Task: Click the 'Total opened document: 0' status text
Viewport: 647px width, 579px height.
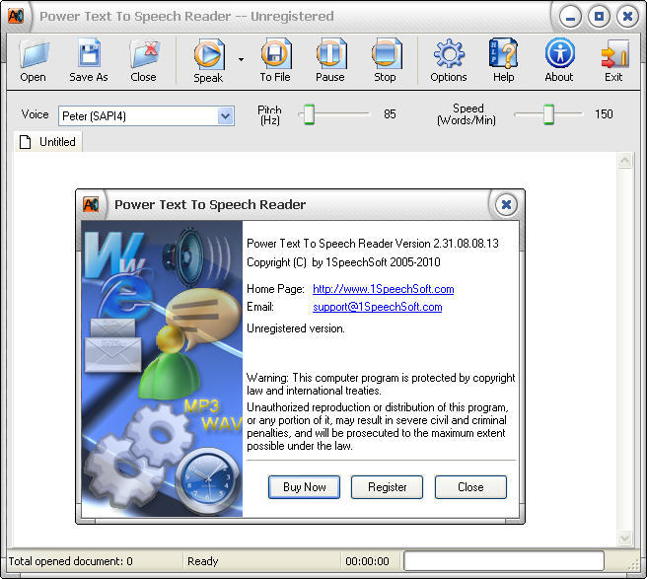Action: (71, 561)
